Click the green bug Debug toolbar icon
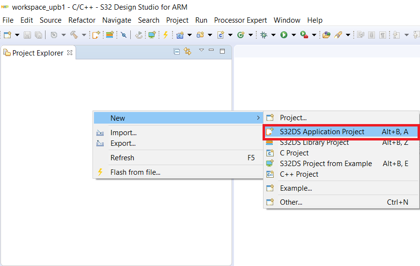This screenshot has width=420, height=266. coord(264,35)
